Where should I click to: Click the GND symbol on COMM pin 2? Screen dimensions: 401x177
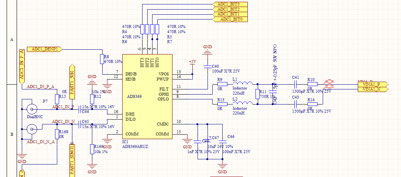pyautogui.click(x=107, y=142)
